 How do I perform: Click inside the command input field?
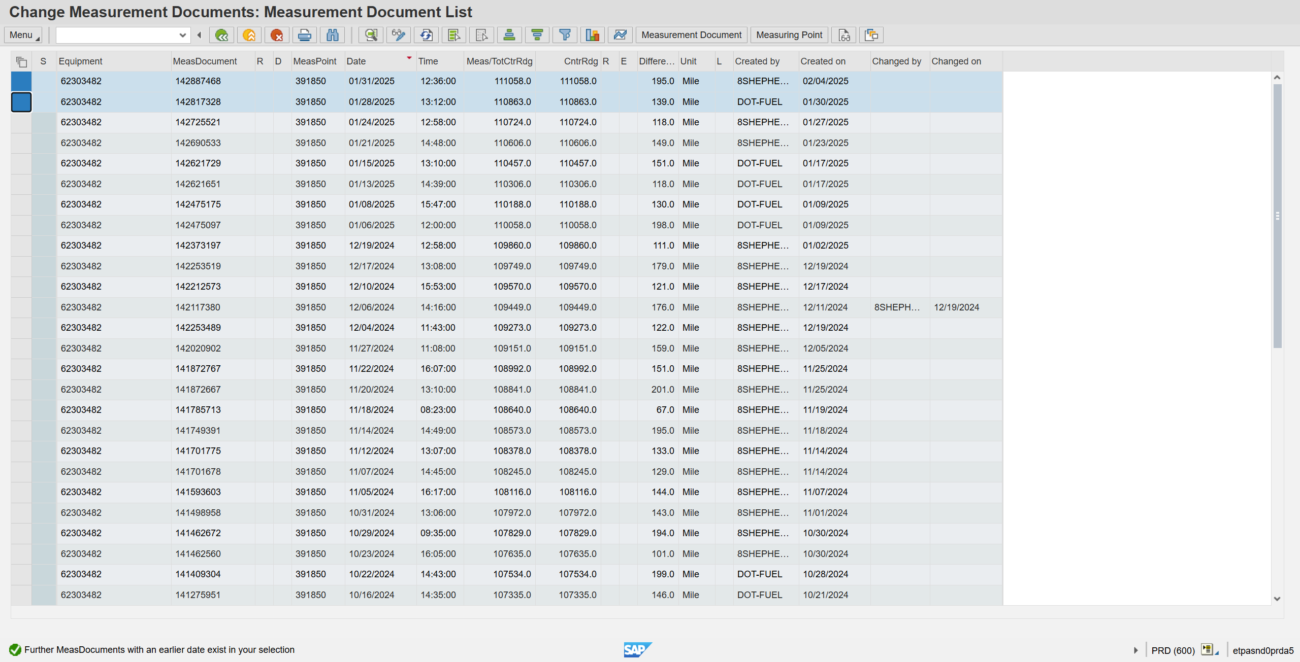(x=117, y=35)
